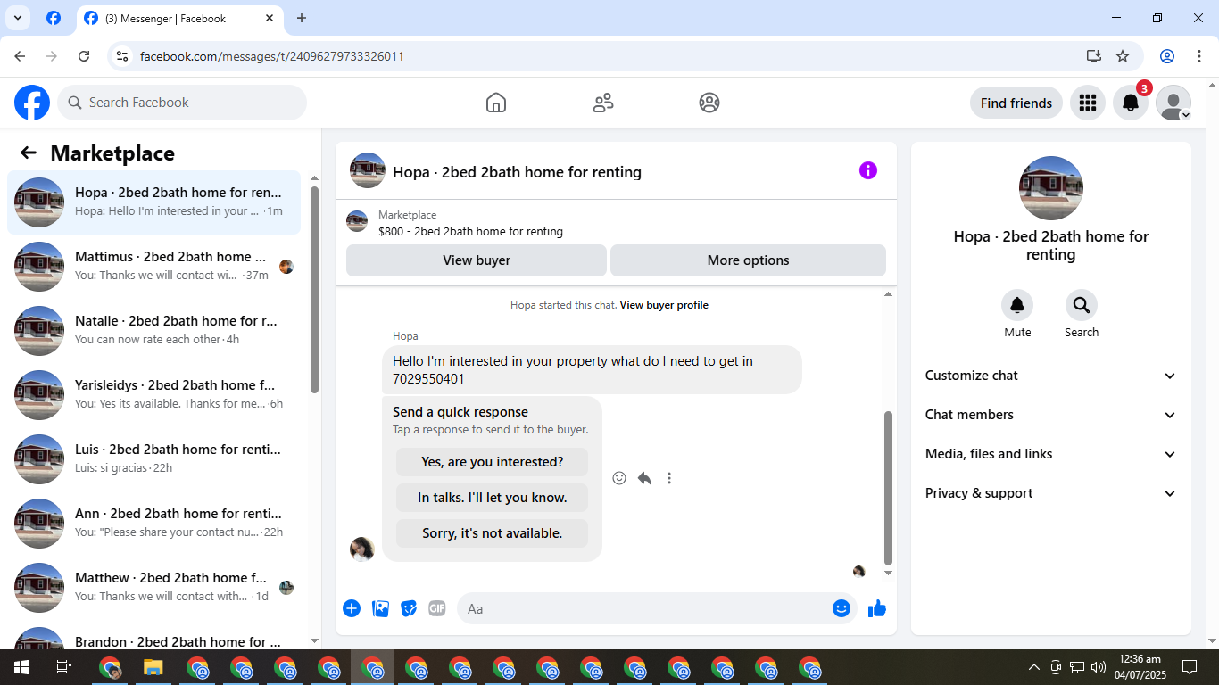The image size is (1219, 685).
Task: Open the Chrome three-dot menu
Action: pyautogui.click(x=1199, y=56)
